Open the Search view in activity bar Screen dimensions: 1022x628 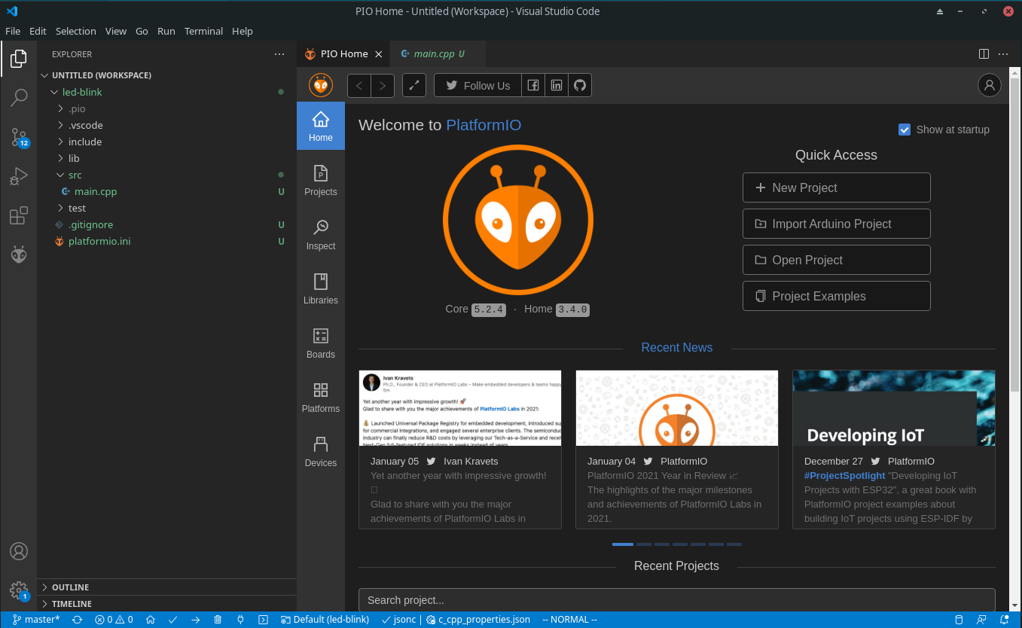[x=19, y=97]
